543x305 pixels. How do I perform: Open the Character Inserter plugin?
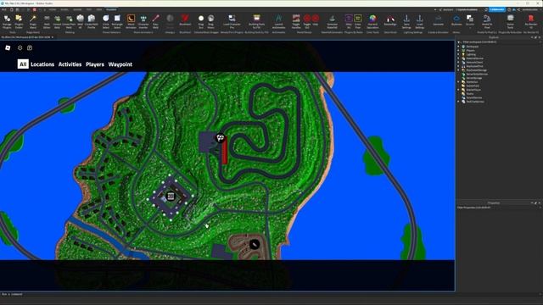pyautogui.click(x=143, y=21)
